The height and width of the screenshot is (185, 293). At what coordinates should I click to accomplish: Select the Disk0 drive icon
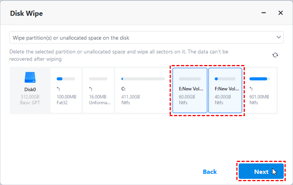click(30, 78)
